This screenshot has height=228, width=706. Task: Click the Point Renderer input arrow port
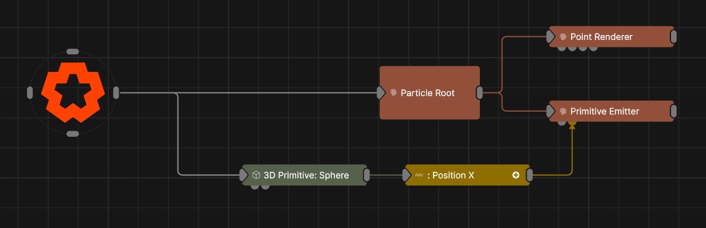click(550, 36)
